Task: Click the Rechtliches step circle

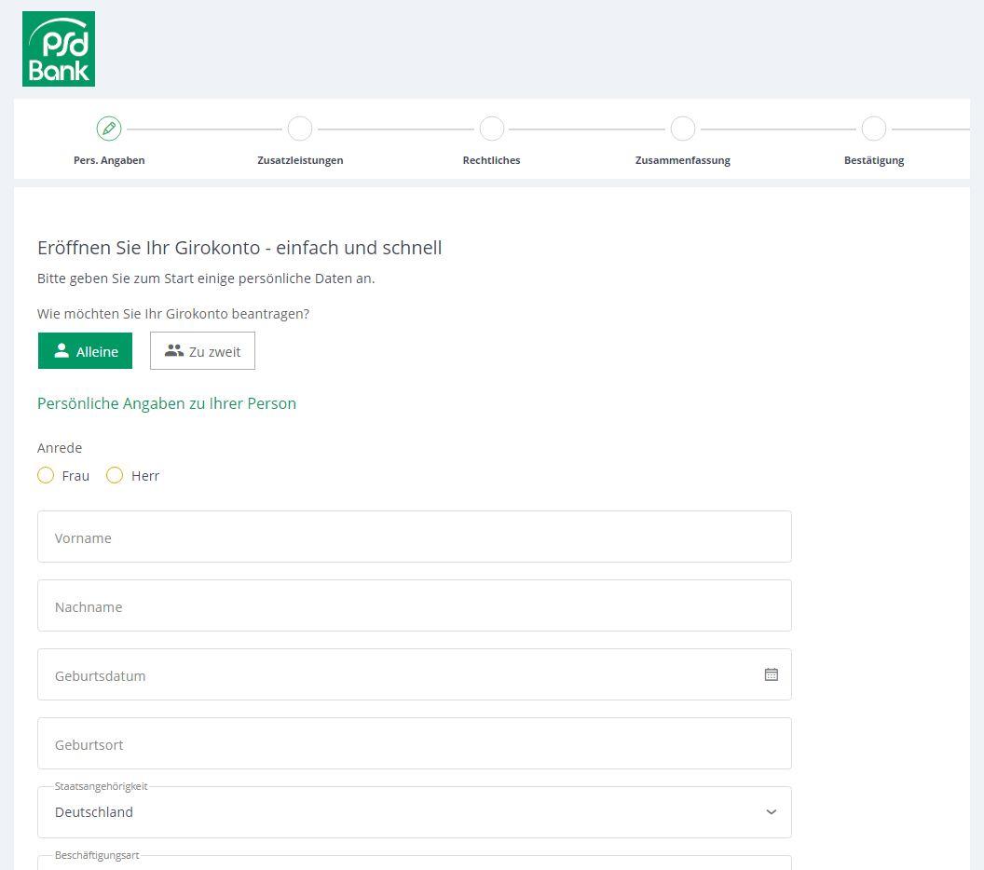Action: 492,129
